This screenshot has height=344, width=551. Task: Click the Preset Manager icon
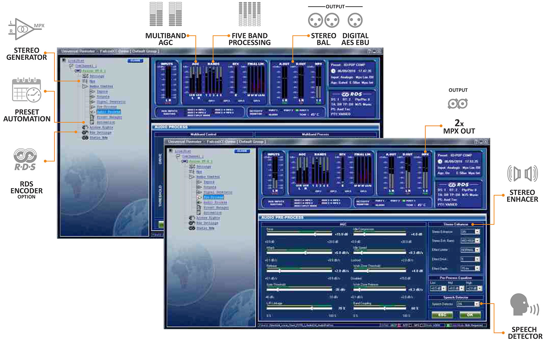(x=199, y=208)
